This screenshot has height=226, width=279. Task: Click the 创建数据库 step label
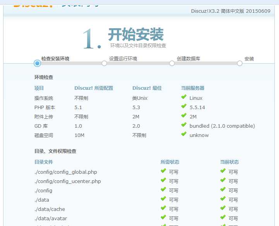pyautogui.click(x=188, y=58)
